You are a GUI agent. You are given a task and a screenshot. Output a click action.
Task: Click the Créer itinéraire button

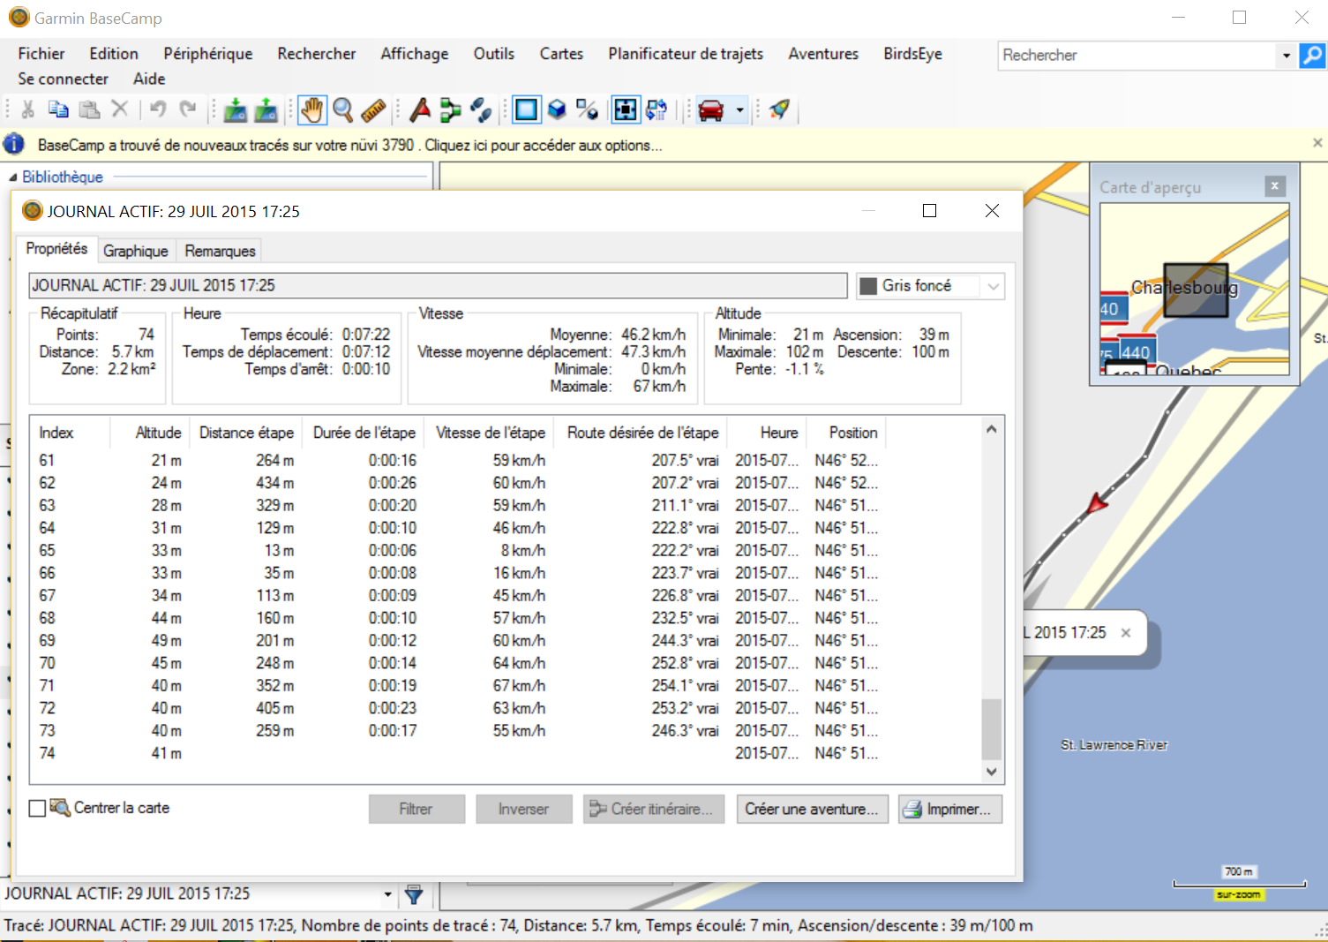point(654,810)
